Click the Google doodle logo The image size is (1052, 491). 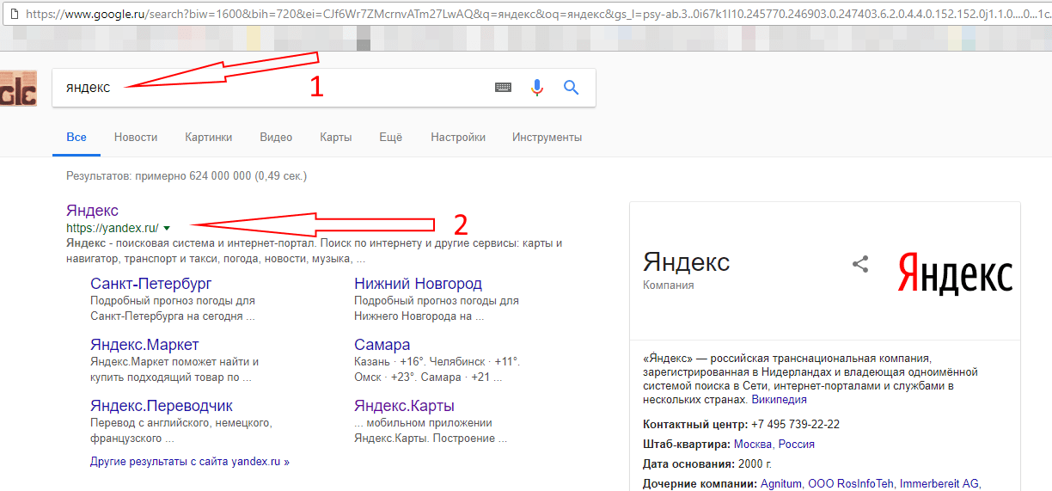point(18,88)
